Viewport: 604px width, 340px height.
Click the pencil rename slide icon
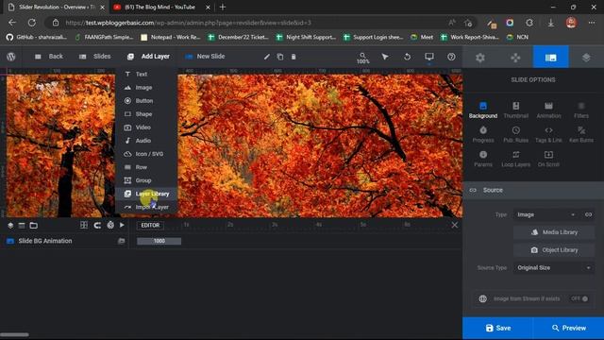click(x=266, y=57)
